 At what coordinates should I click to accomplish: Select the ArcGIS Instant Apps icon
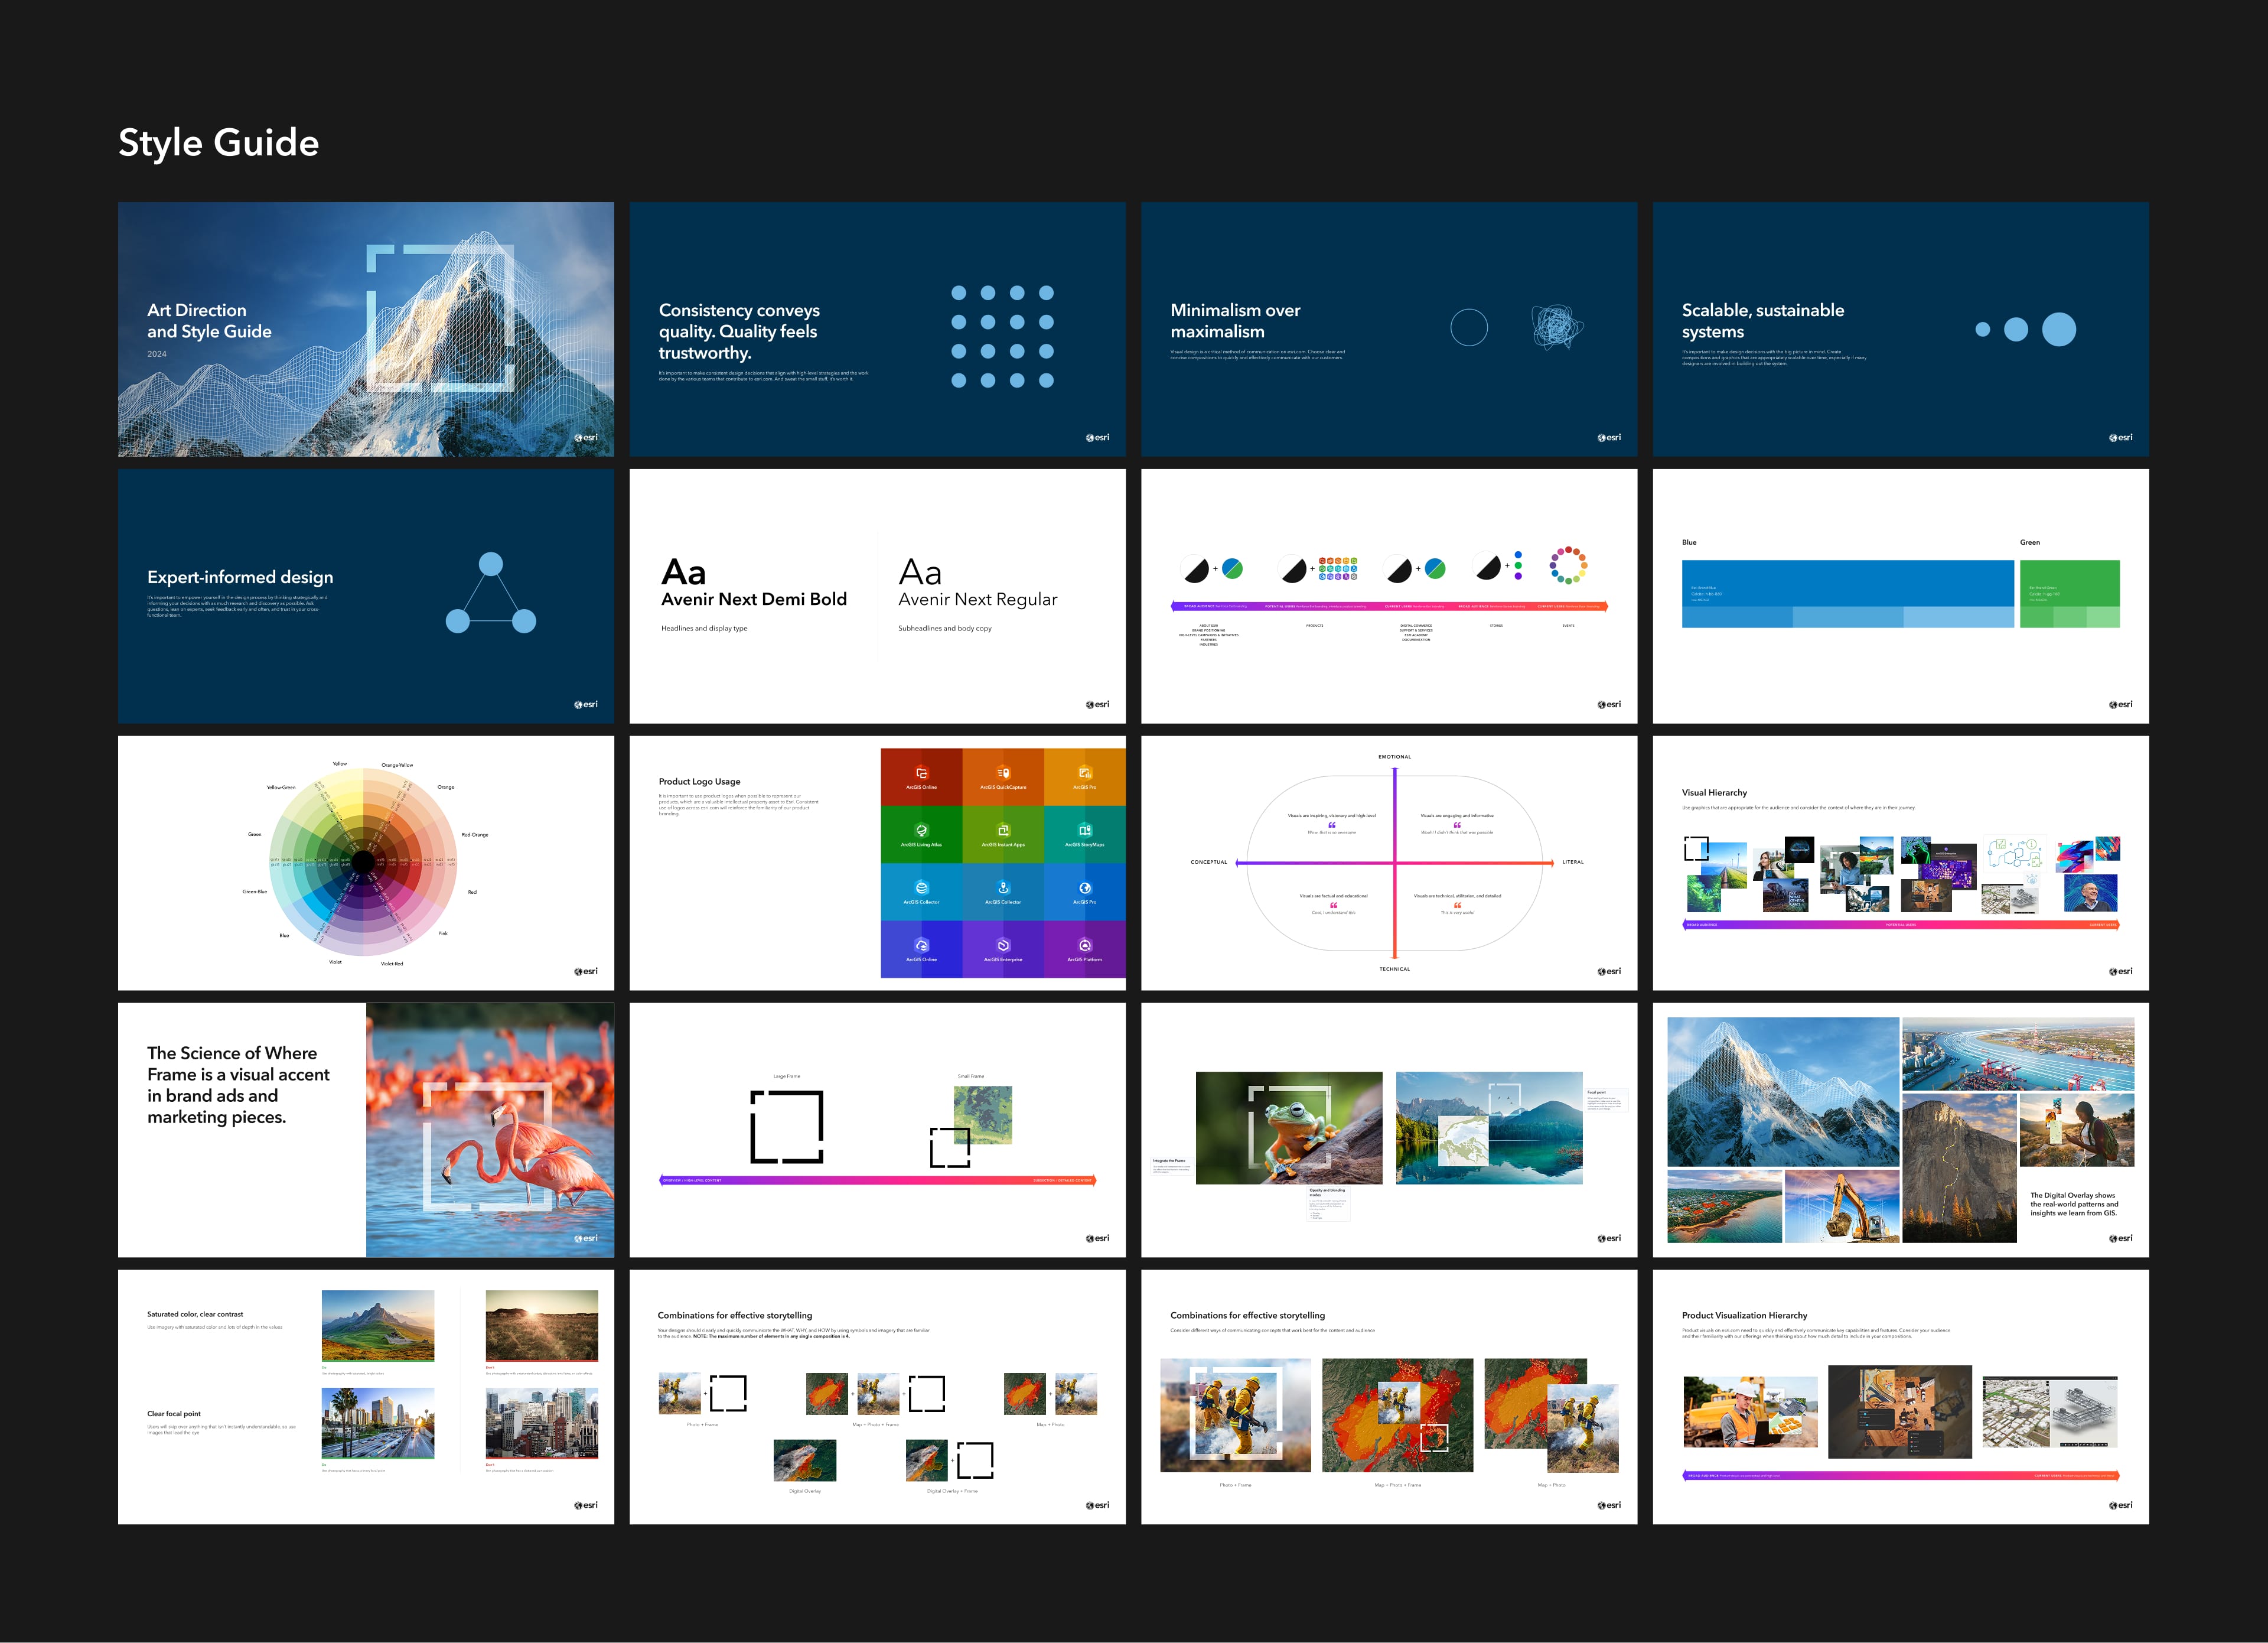click(1003, 830)
